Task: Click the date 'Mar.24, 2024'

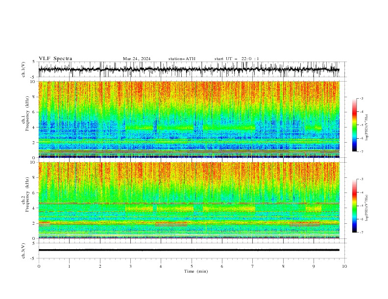Action: pyautogui.click(x=137, y=59)
